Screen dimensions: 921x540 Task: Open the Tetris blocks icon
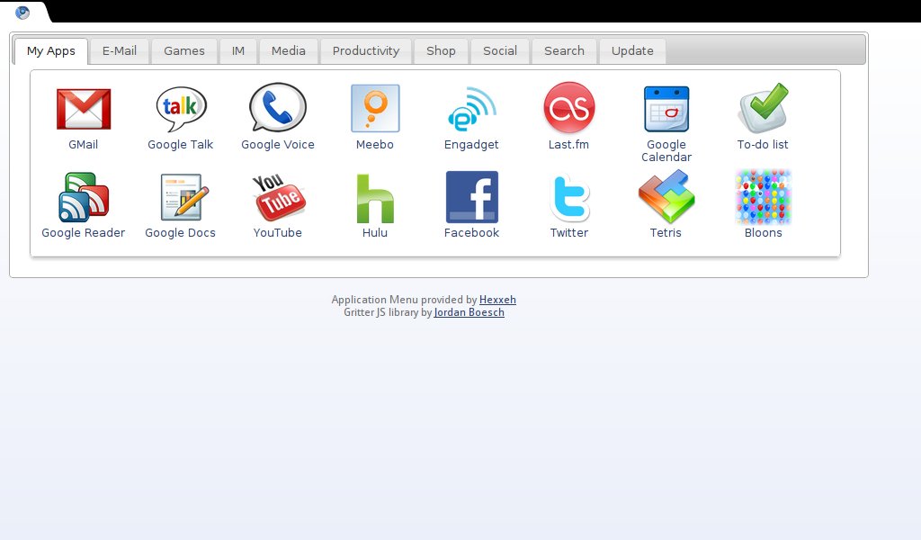click(666, 196)
